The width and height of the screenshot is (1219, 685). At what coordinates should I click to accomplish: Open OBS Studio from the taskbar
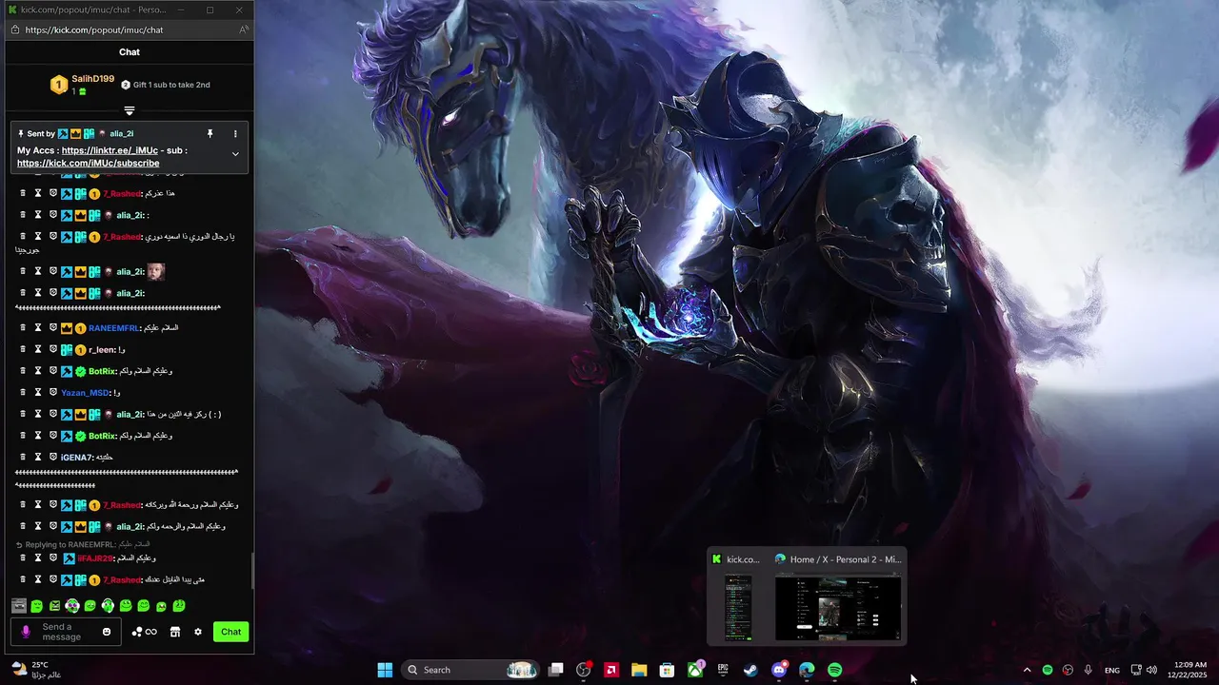click(x=584, y=670)
